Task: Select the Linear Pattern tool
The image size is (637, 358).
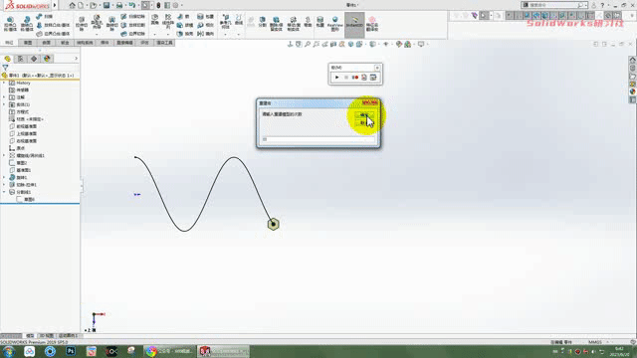Action: pos(168,21)
